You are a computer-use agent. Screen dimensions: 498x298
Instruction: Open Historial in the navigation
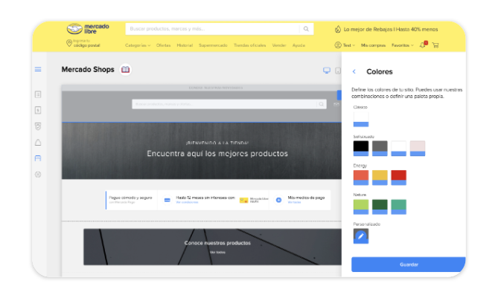pyautogui.click(x=185, y=45)
